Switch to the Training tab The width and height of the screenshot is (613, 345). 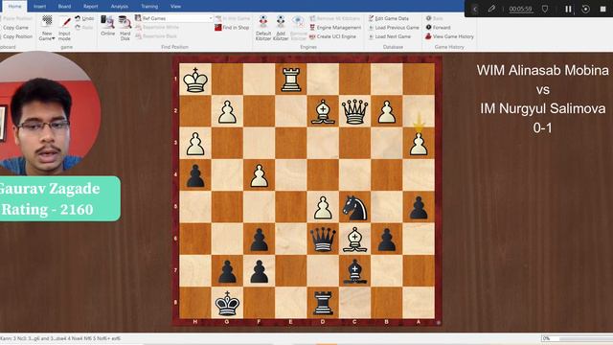[x=149, y=7]
